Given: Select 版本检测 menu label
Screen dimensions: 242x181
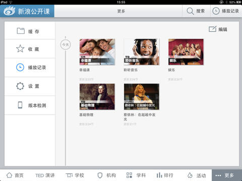Looking at the screenshot, I should [37, 105].
